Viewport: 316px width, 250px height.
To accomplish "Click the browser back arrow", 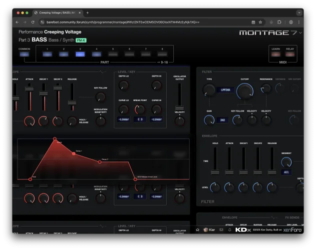I will pos(17,22).
